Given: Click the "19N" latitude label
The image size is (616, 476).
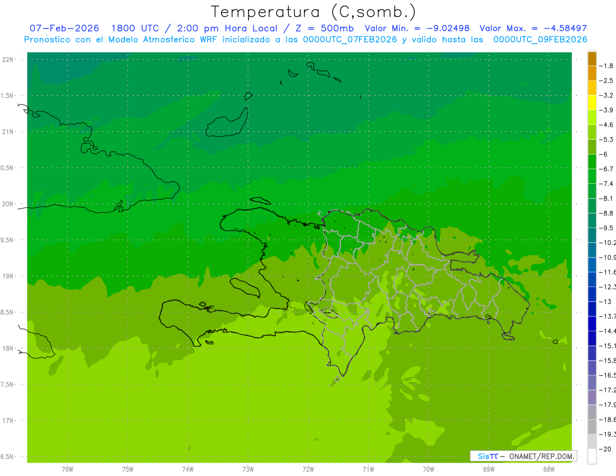Looking at the screenshot, I should (x=8, y=276).
